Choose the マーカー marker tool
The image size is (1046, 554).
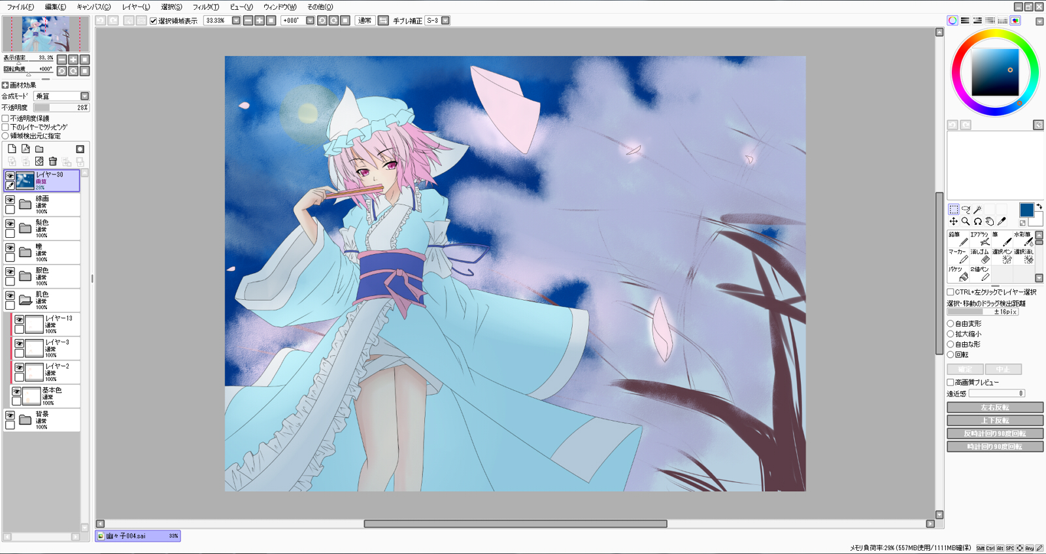point(958,255)
